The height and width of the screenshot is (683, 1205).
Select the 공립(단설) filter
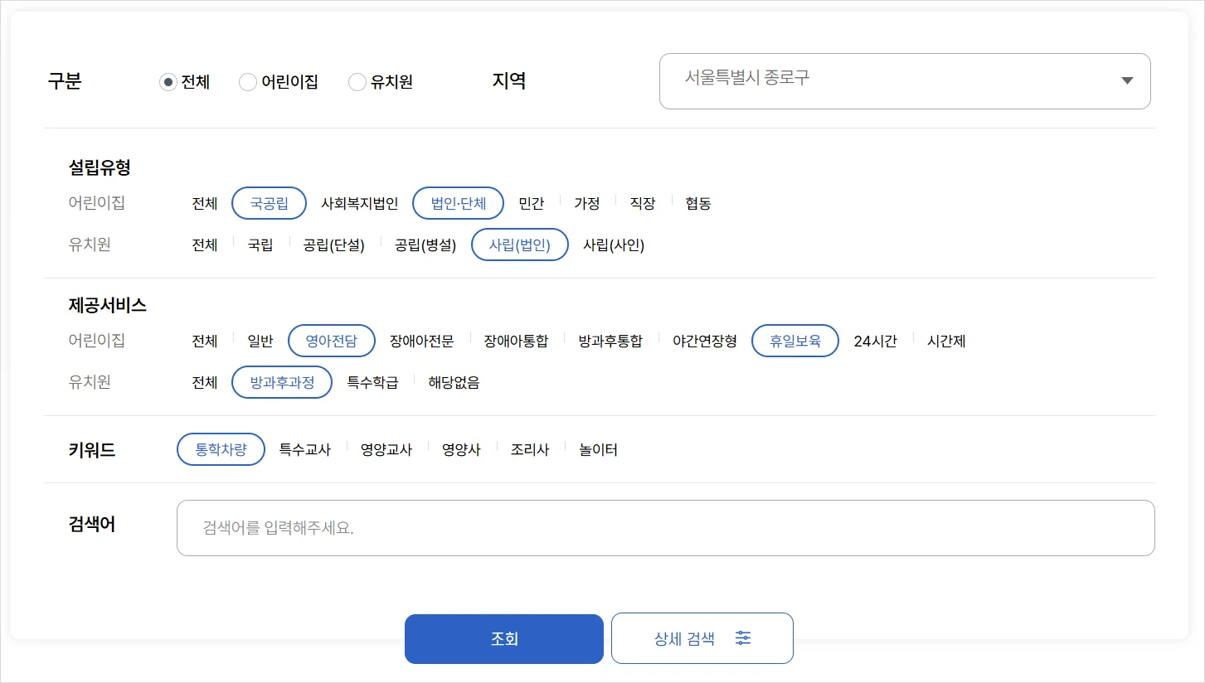coord(334,245)
